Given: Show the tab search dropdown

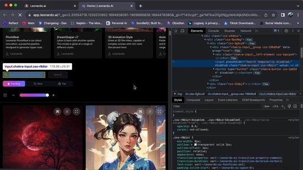Looking at the screenshot, I should tap(298, 6).
